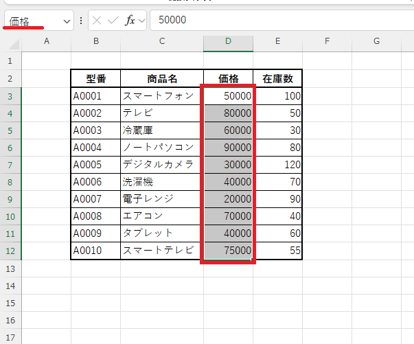Select cell containing A0009
This screenshot has height=344, width=414.
click(96, 233)
